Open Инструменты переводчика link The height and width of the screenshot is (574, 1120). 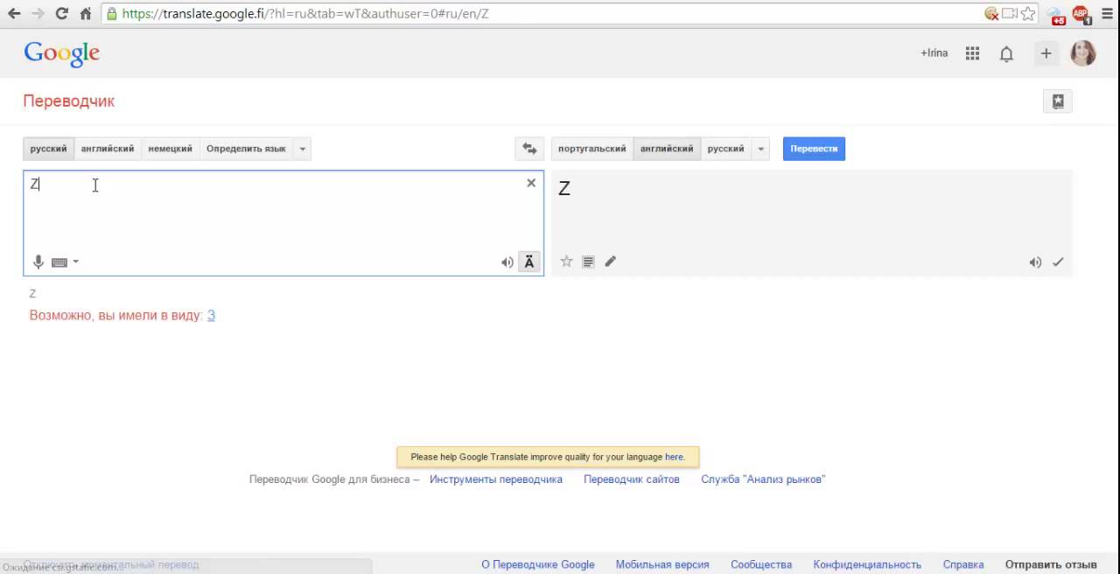(496, 479)
